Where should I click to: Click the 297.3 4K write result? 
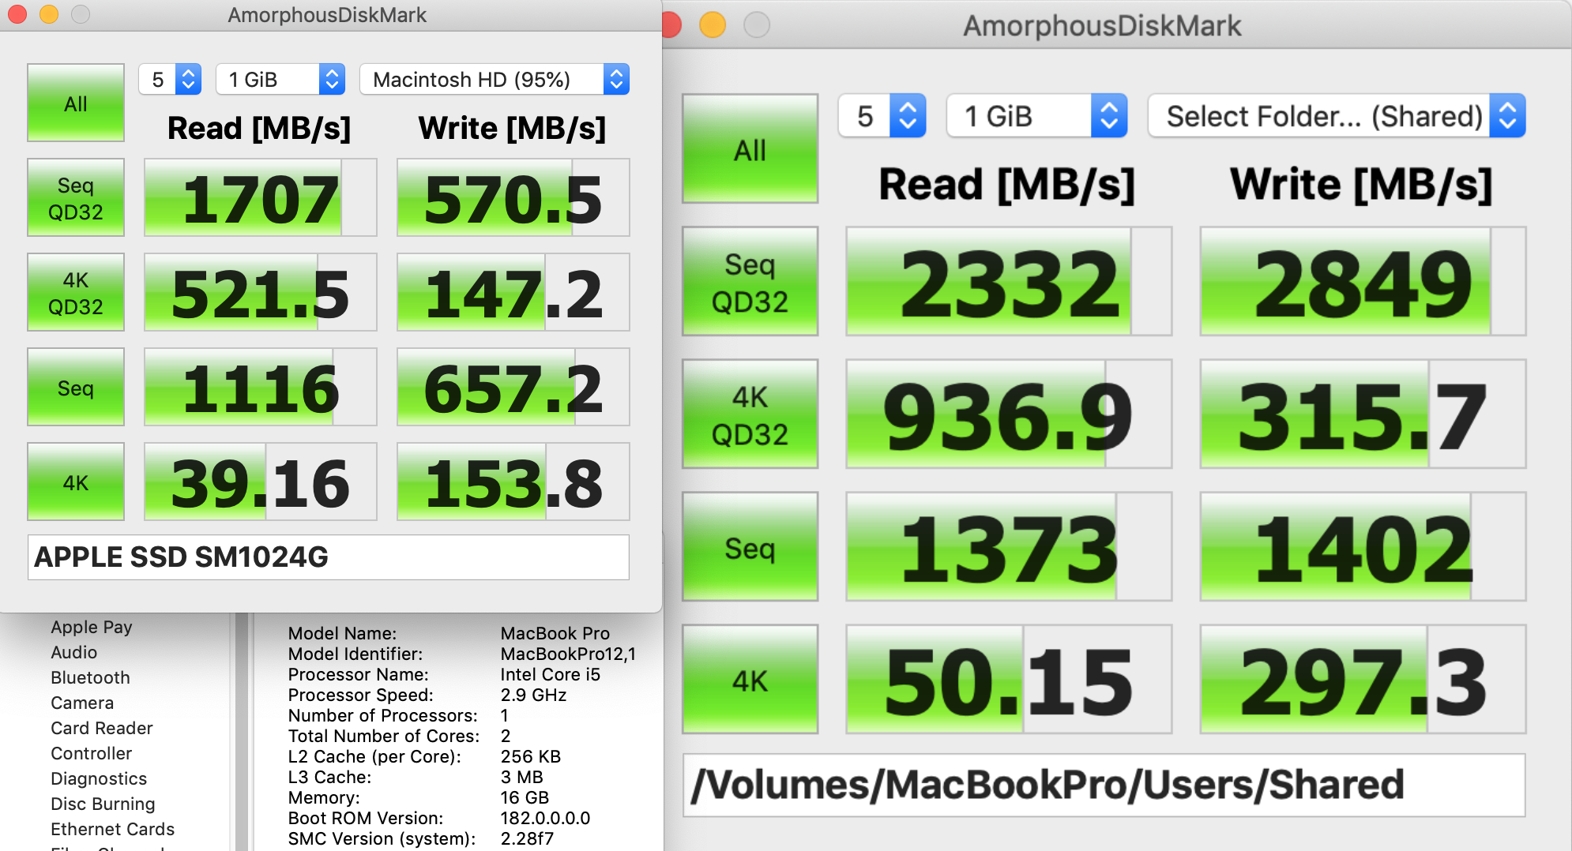pyautogui.click(x=1363, y=680)
